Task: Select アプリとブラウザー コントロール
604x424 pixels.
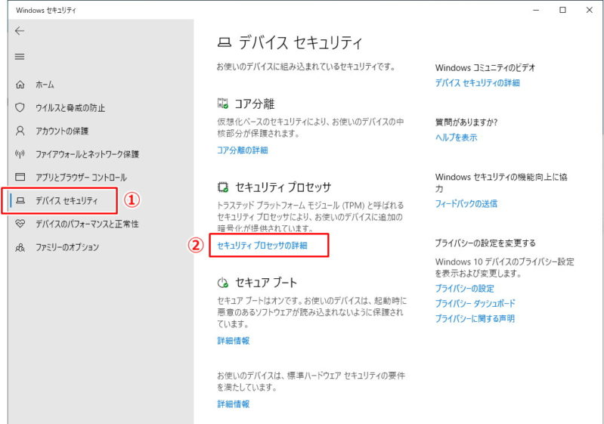Action: [x=81, y=177]
